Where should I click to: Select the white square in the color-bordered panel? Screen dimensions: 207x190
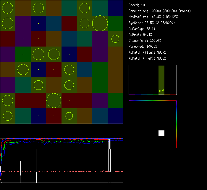(161, 133)
